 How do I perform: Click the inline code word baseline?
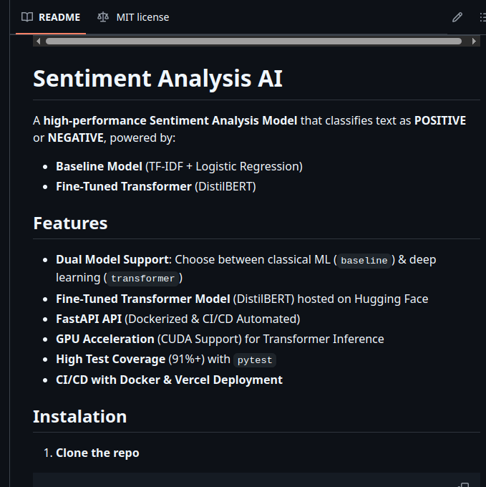[x=364, y=261]
